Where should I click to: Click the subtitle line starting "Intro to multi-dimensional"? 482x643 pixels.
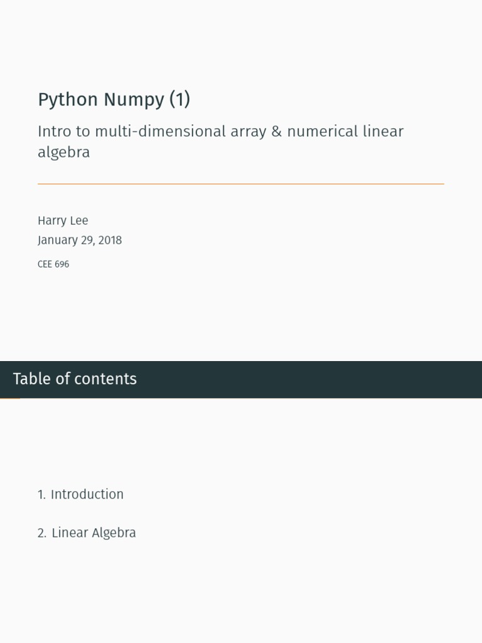220,132
